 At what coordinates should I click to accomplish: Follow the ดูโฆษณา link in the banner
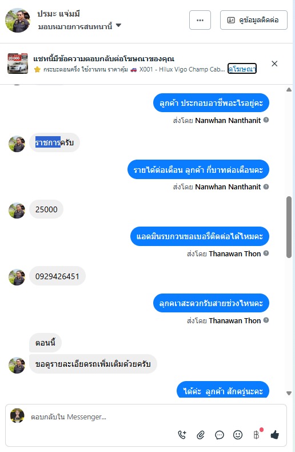(242, 69)
